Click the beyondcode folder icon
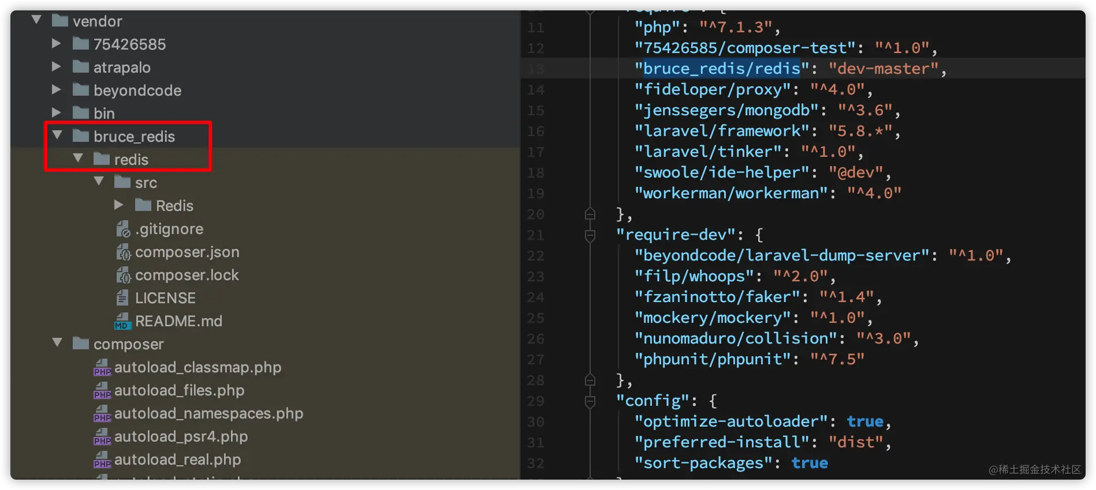Viewport: 1096px width, 490px height. pyautogui.click(x=81, y=90)
